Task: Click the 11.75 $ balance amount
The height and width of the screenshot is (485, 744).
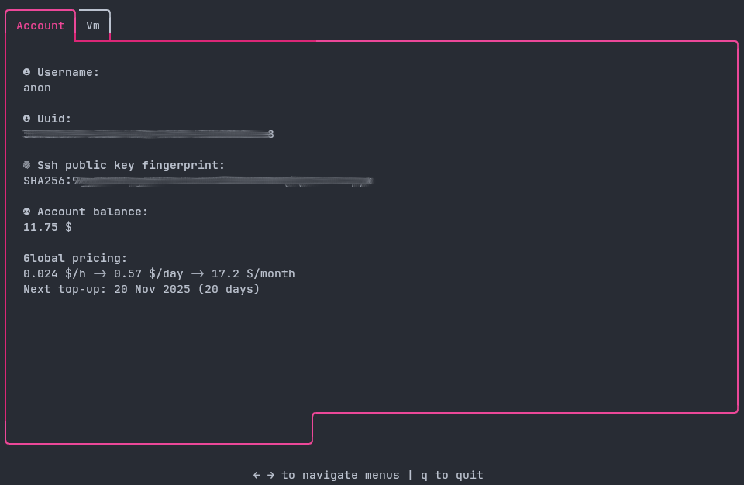Action: pos(47,227)
